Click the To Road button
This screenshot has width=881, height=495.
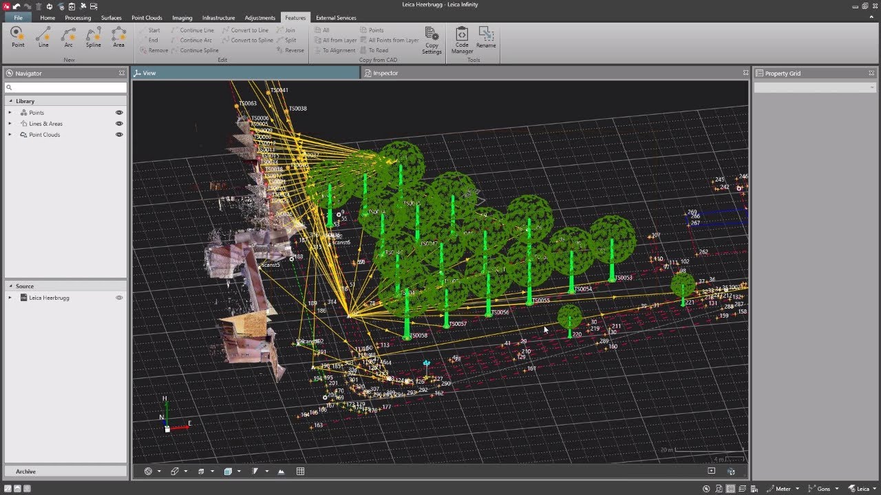[x=374, y=50]
